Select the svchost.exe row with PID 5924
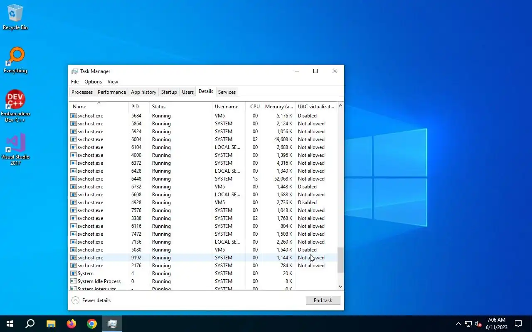This screenshot has height=332, width=532. pos(203,132)
